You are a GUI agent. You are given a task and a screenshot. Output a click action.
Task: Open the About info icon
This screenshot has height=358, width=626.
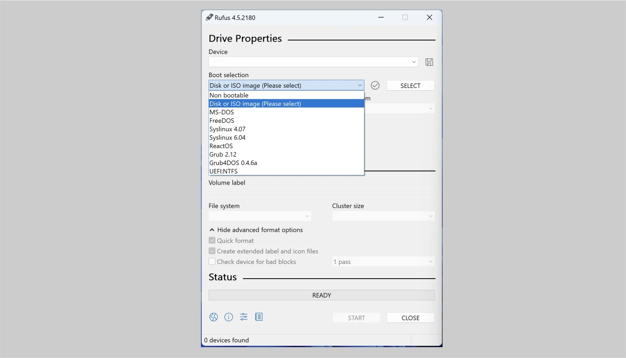(x=229, y=317)
